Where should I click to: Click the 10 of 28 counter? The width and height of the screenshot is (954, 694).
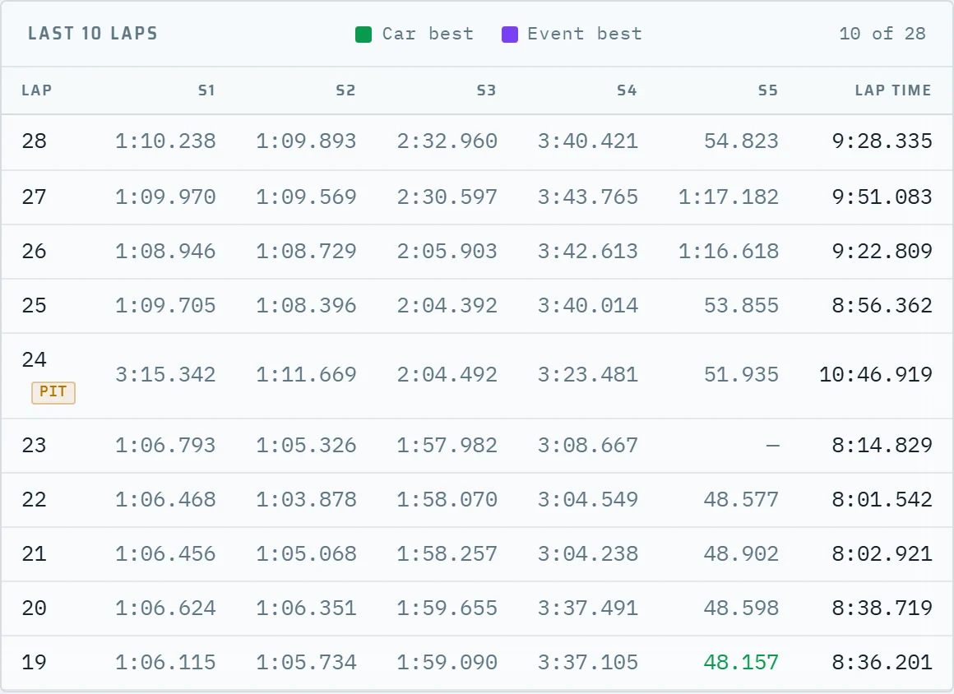click(882, 34)
